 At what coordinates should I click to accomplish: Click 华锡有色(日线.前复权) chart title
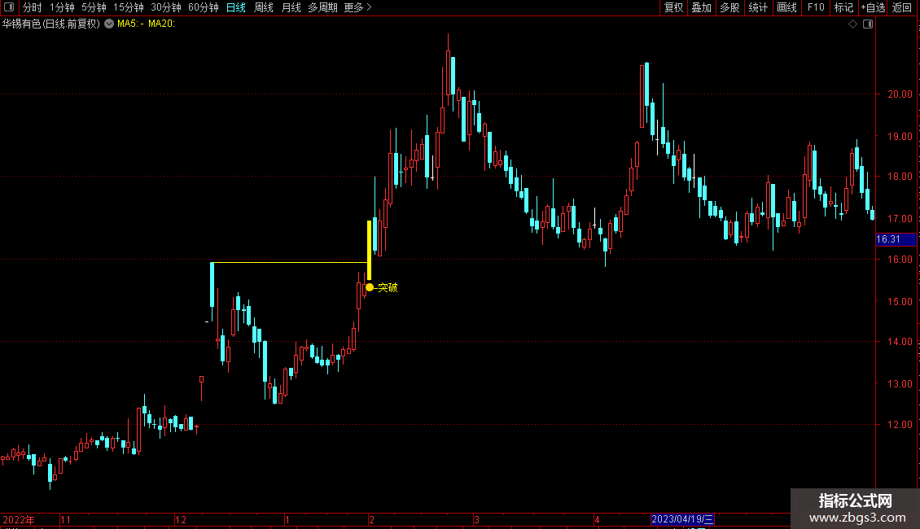[51, 24]
